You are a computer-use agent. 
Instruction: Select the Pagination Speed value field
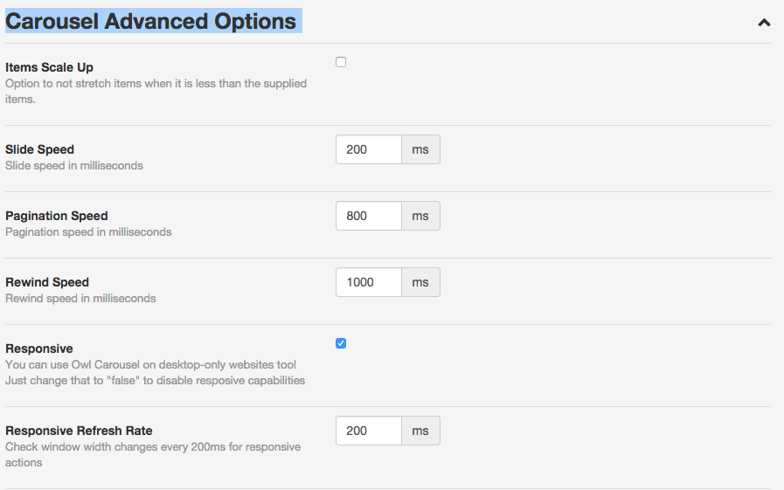click(x=369, y=216)
